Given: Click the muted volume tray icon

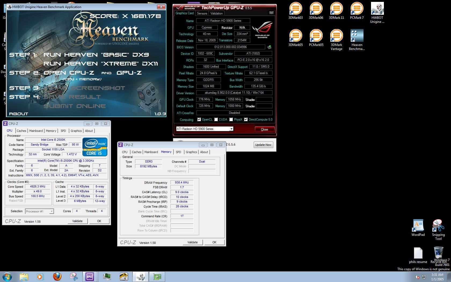Looking at the screenshot, I should (417, 277).
